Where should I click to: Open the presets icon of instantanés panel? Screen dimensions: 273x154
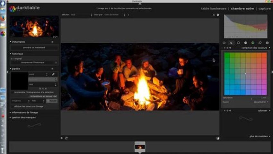point(52,42)
